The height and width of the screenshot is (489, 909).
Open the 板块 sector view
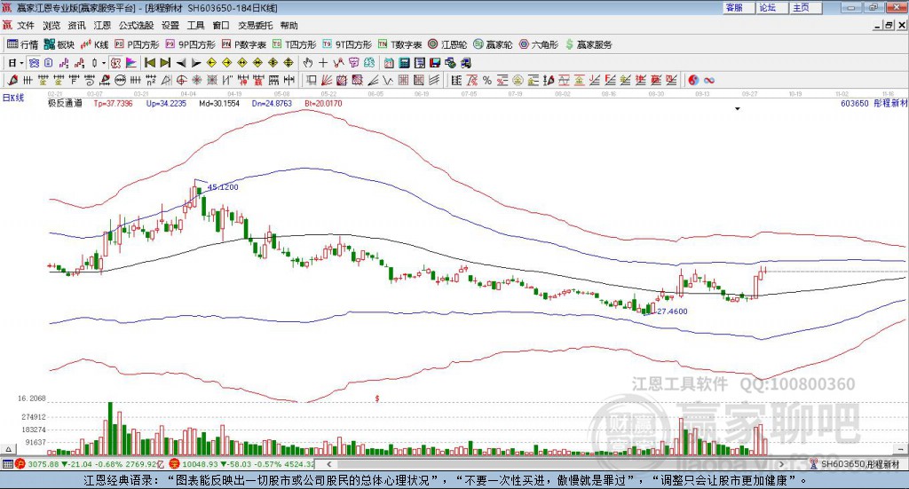(59, 44)
